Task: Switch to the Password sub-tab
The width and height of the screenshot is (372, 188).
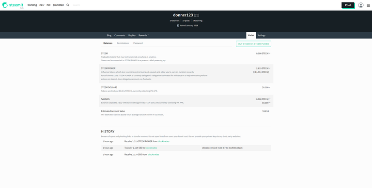Action: (138, 43)
